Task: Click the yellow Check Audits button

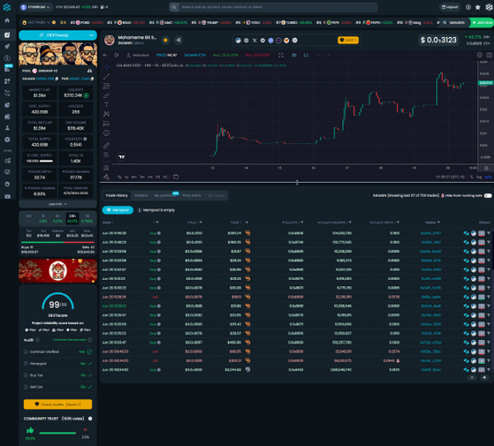Action: pyautogui.click(x=57, y=404)
